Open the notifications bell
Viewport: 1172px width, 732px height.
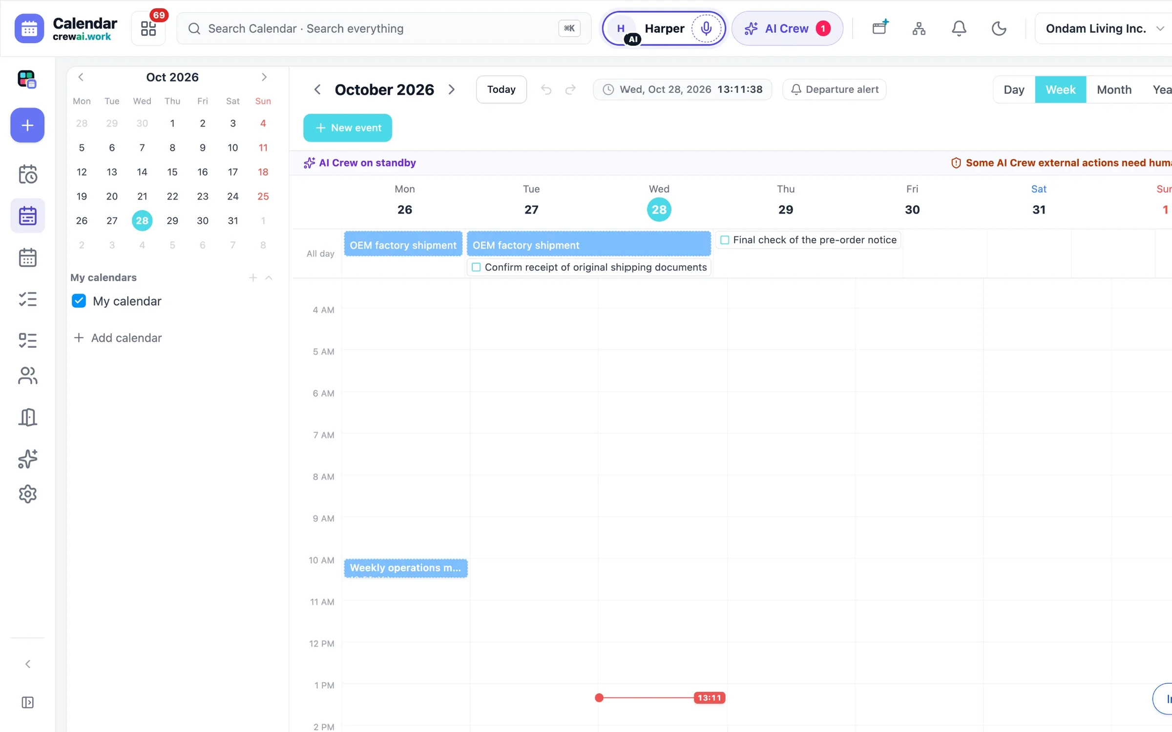tap(959, 28)
